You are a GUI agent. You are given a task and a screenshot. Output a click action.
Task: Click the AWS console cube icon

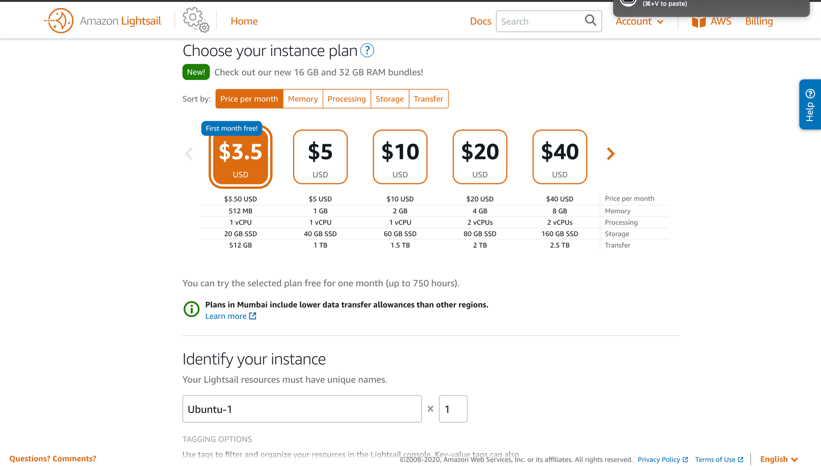click(x=698, y=22)
